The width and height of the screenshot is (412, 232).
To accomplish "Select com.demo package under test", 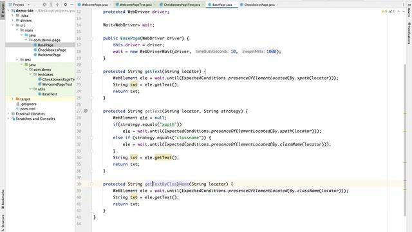I will point(42,70).
